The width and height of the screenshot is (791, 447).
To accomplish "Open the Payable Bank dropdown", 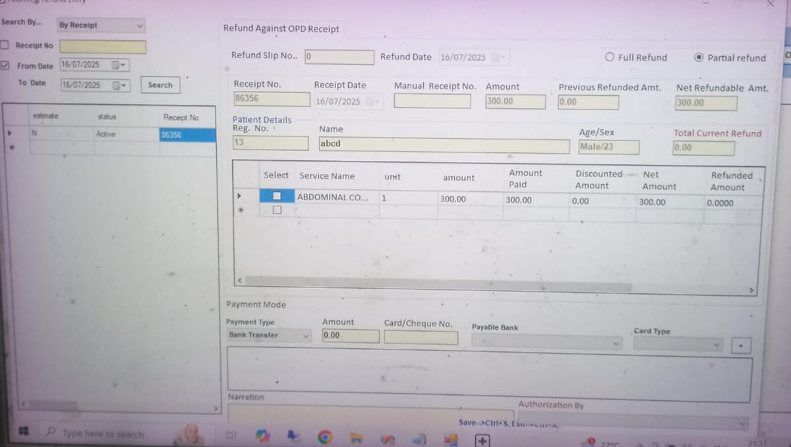I will point(547,343).
